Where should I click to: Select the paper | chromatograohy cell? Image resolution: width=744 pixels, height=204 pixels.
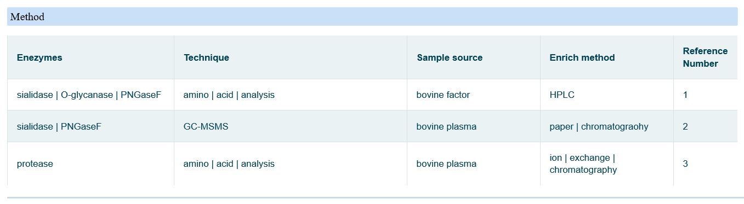coord(599,126)
